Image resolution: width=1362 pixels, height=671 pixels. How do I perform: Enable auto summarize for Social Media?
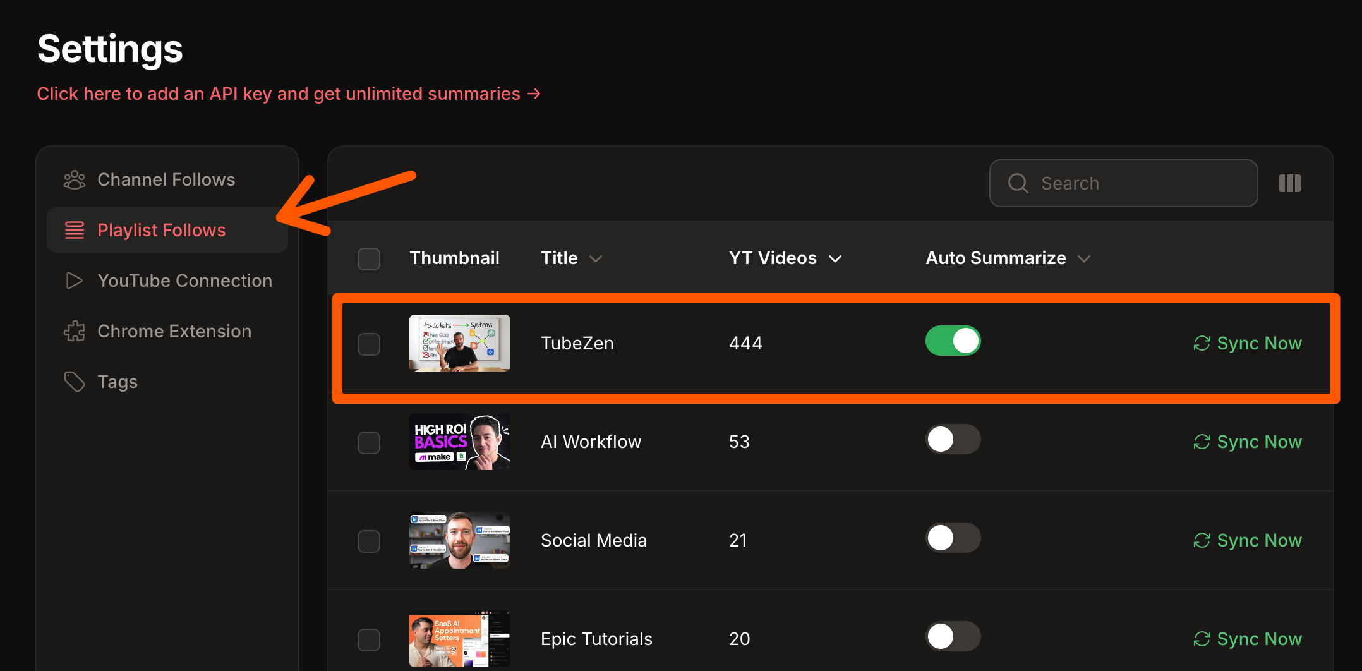(x=953, y=538)
